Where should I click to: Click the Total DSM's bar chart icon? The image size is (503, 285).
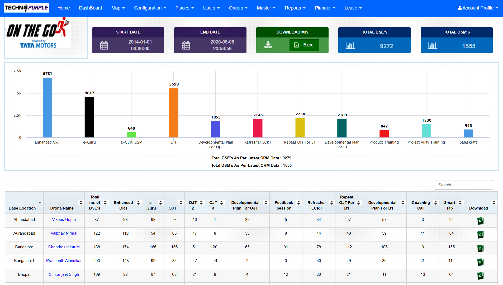point(433,45)
